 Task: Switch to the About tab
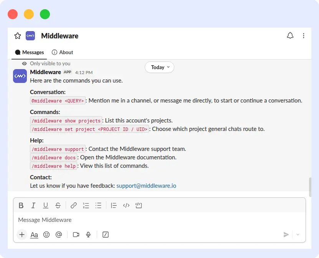click(62, 52)
